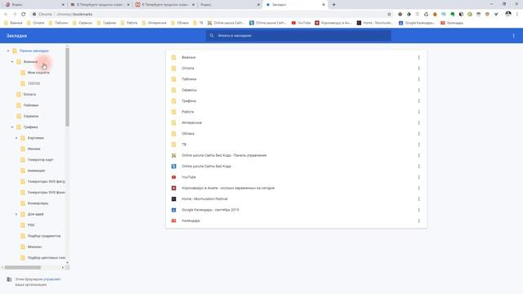Select Интересное folder row in main list
This screenshot has width=523, height=294.
[296, 122]
